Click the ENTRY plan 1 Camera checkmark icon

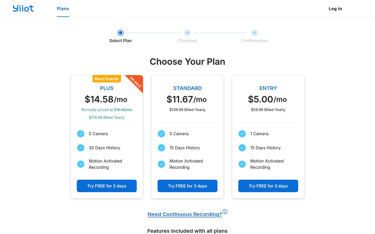(x=242, y=134)
